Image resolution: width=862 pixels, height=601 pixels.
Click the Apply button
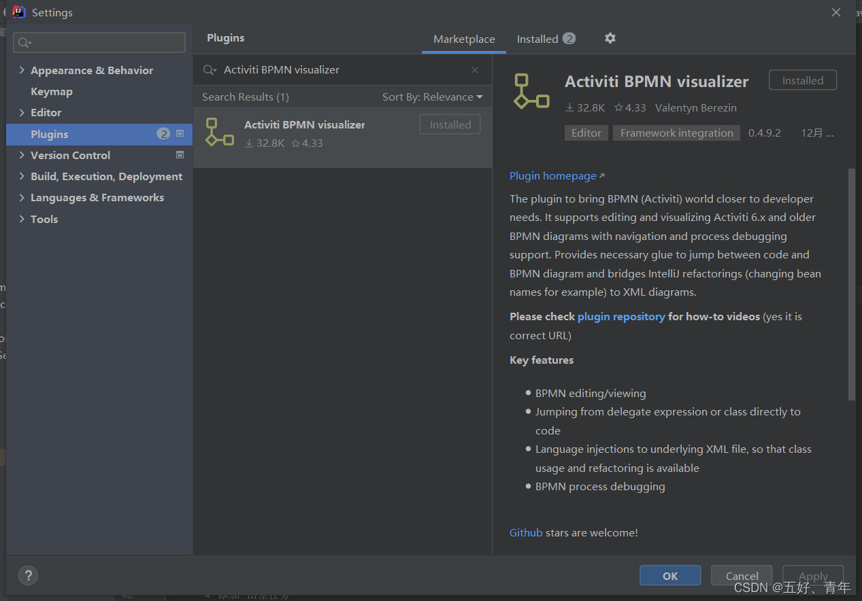click(813, 575)
